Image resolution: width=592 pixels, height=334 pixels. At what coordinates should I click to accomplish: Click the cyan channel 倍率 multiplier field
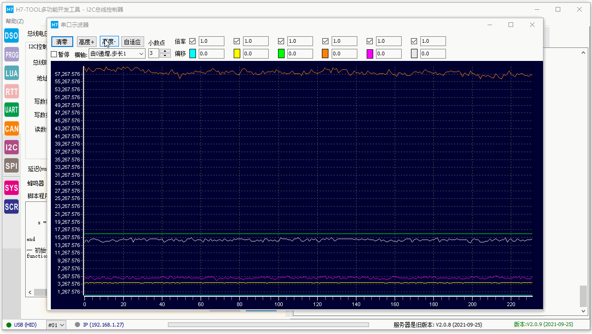211,41
